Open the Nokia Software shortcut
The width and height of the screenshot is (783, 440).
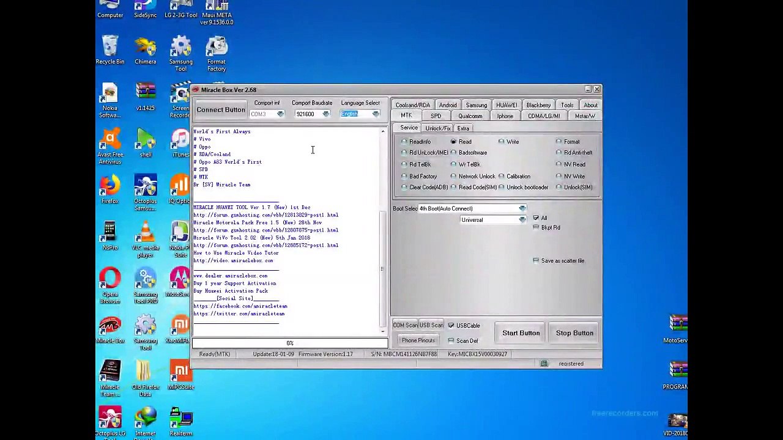point(110,101)
